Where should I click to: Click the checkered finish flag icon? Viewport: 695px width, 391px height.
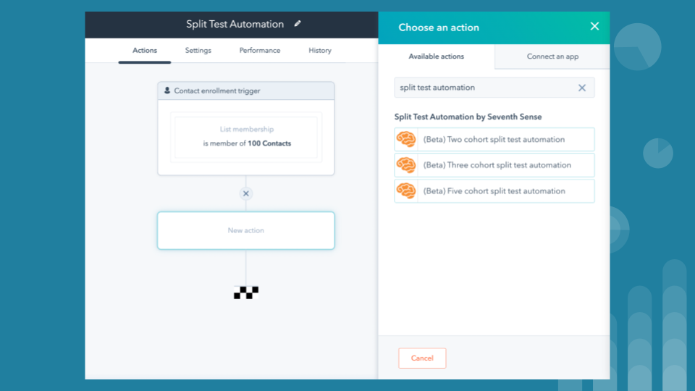pyautogui.click(x=246, y=293)
